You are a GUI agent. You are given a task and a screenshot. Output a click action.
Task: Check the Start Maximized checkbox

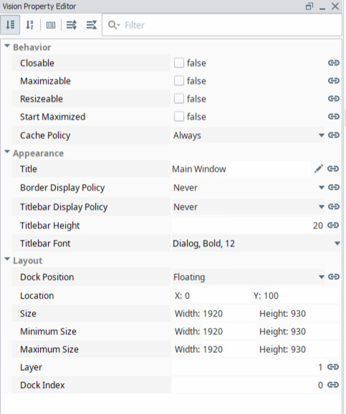tap(179, 116)
